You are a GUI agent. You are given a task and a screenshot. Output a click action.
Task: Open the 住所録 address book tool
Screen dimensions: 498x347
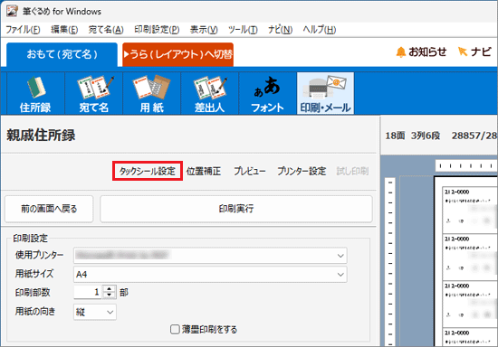coord(35,93)
